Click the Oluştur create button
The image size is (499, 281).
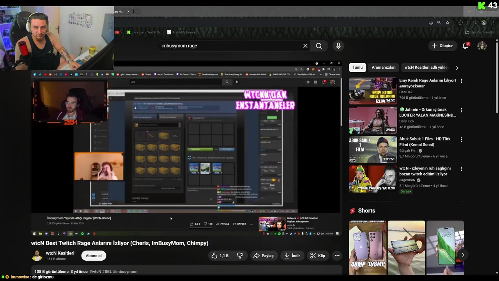(442, 46)
